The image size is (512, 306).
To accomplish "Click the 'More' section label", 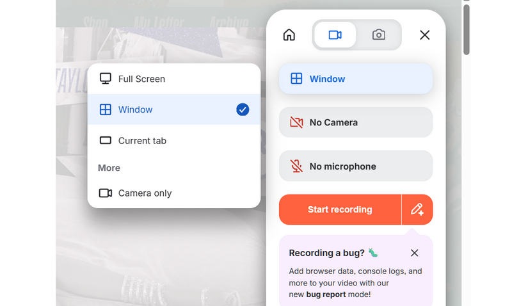I will (x=109, y=168).
